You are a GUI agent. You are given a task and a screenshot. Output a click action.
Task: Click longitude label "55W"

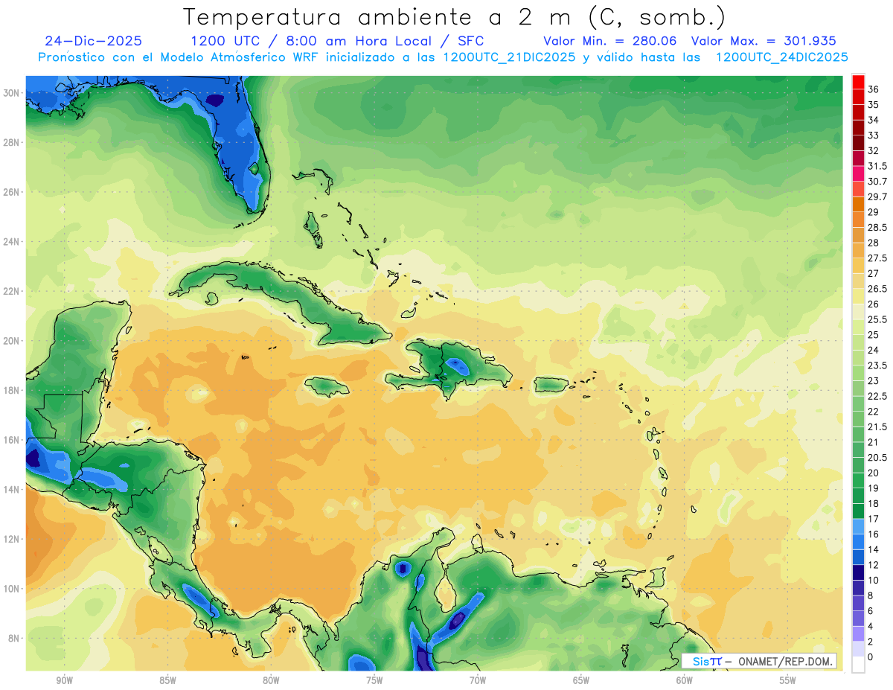[x=788, y=680]
